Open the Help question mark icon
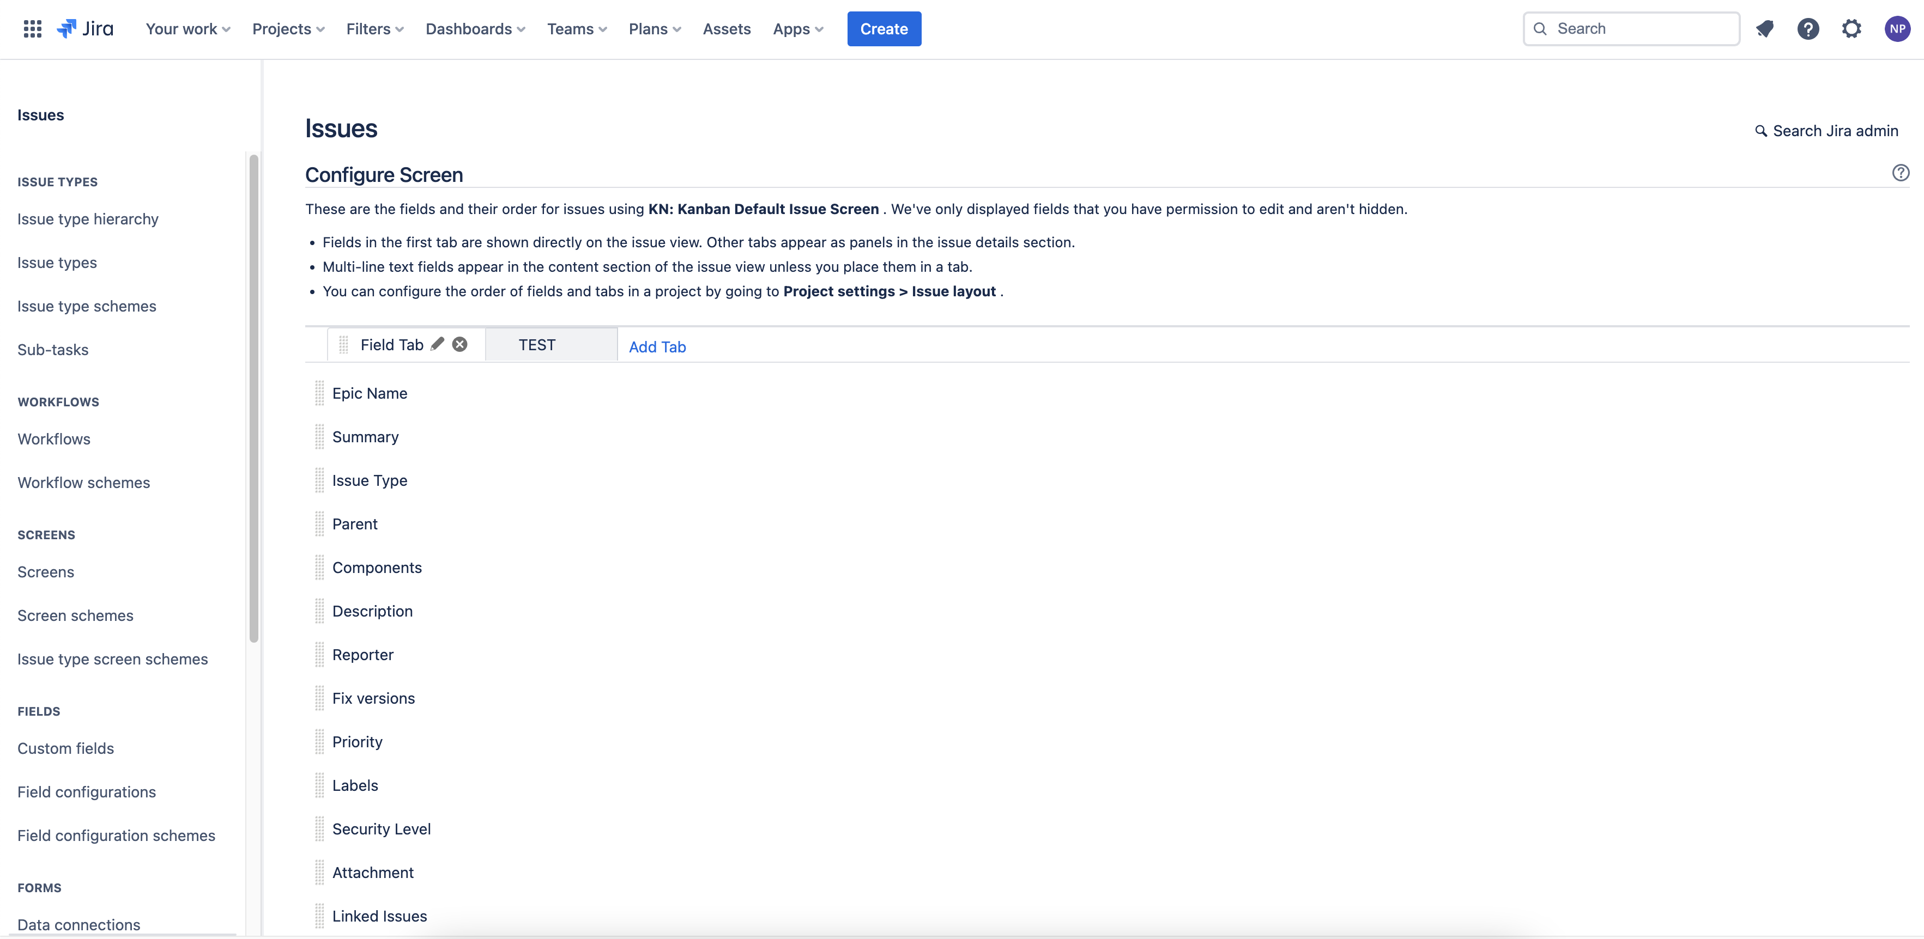 click(x=1809, y=28)
